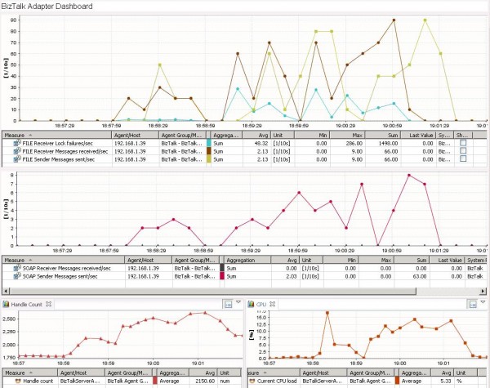490x388 pixels.
Task: Click the Agent/Host header in the FILE table
Action: [136, 135]
